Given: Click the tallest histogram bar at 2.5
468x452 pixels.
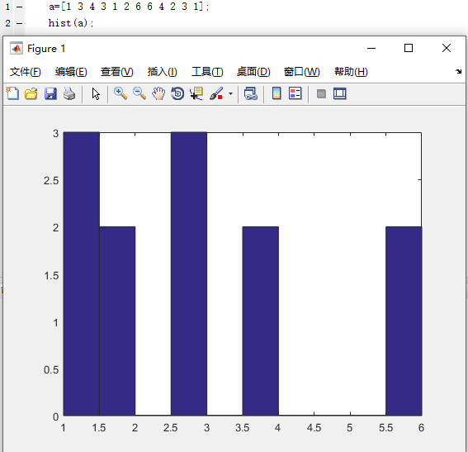Looking at the screenshot, I should coord(189,274).
